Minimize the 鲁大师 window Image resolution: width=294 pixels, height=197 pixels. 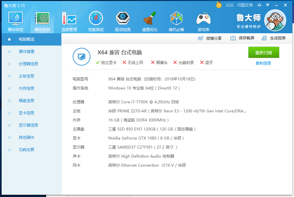point(276,5)
